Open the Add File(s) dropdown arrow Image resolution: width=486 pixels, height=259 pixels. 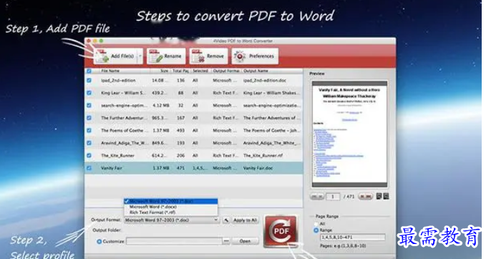click(x=140, y=56)
